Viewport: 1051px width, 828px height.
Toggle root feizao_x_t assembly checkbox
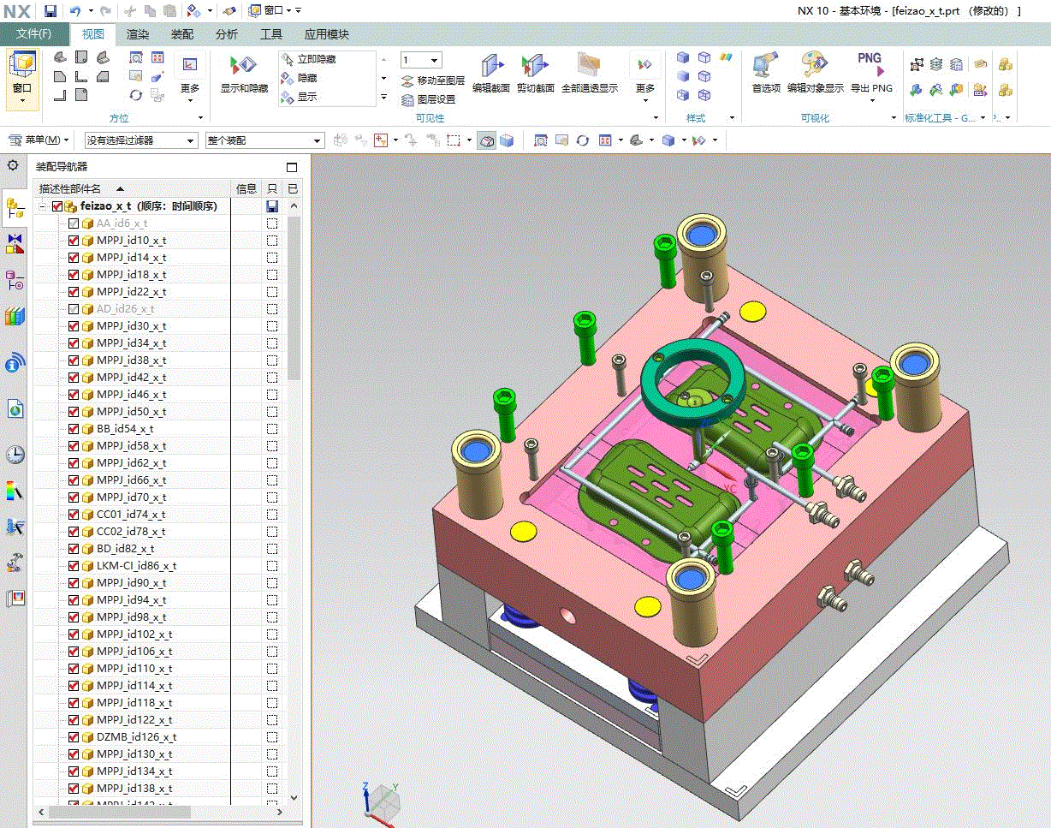(57, 206)
